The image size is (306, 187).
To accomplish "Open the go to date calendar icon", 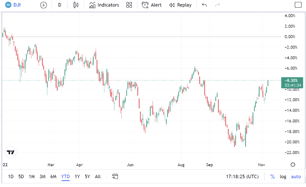I will point(115,176).
